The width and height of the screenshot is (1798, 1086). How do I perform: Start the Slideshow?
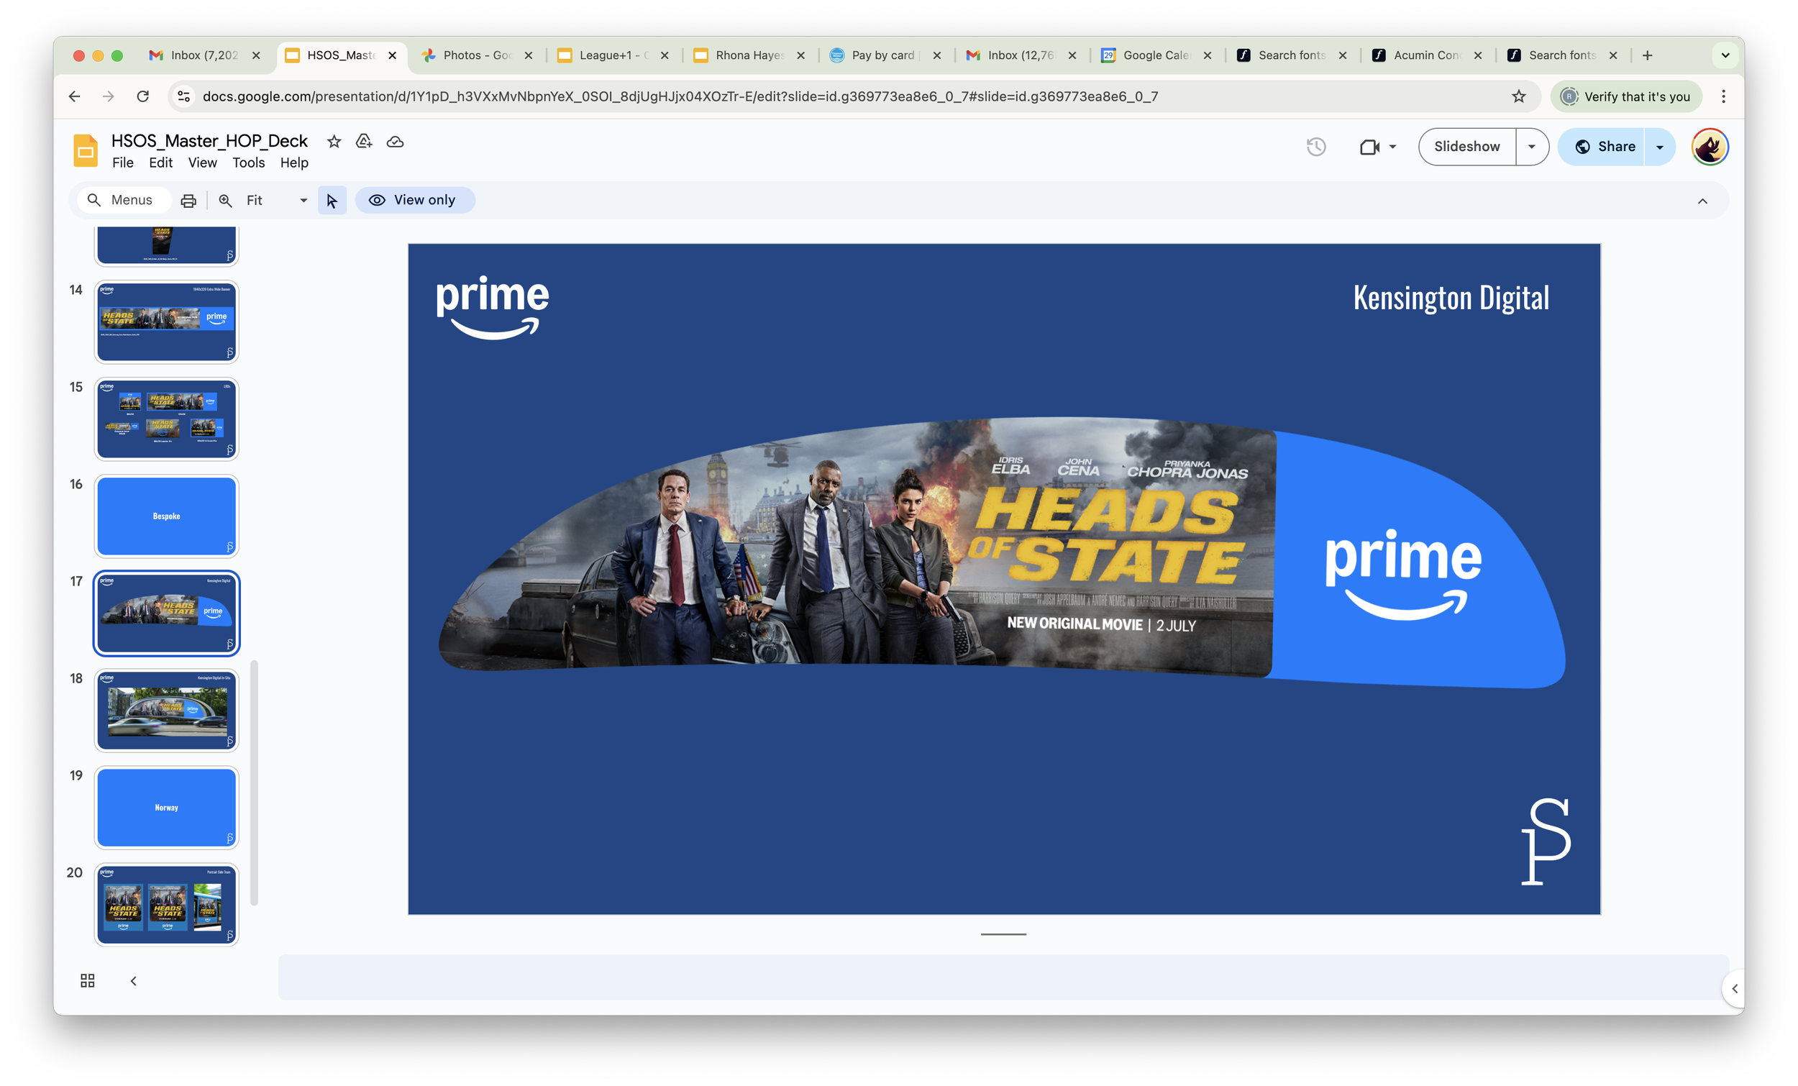tap(1466, 147)
